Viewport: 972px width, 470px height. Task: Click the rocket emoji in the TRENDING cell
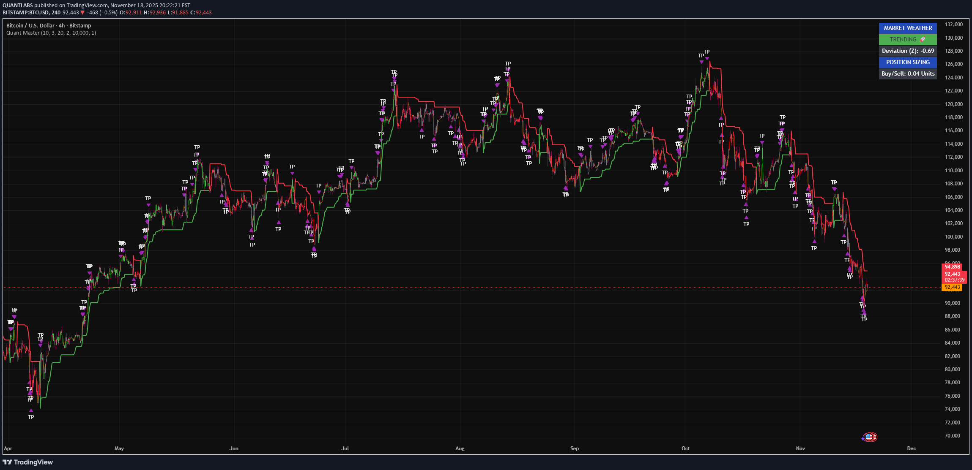923,39
